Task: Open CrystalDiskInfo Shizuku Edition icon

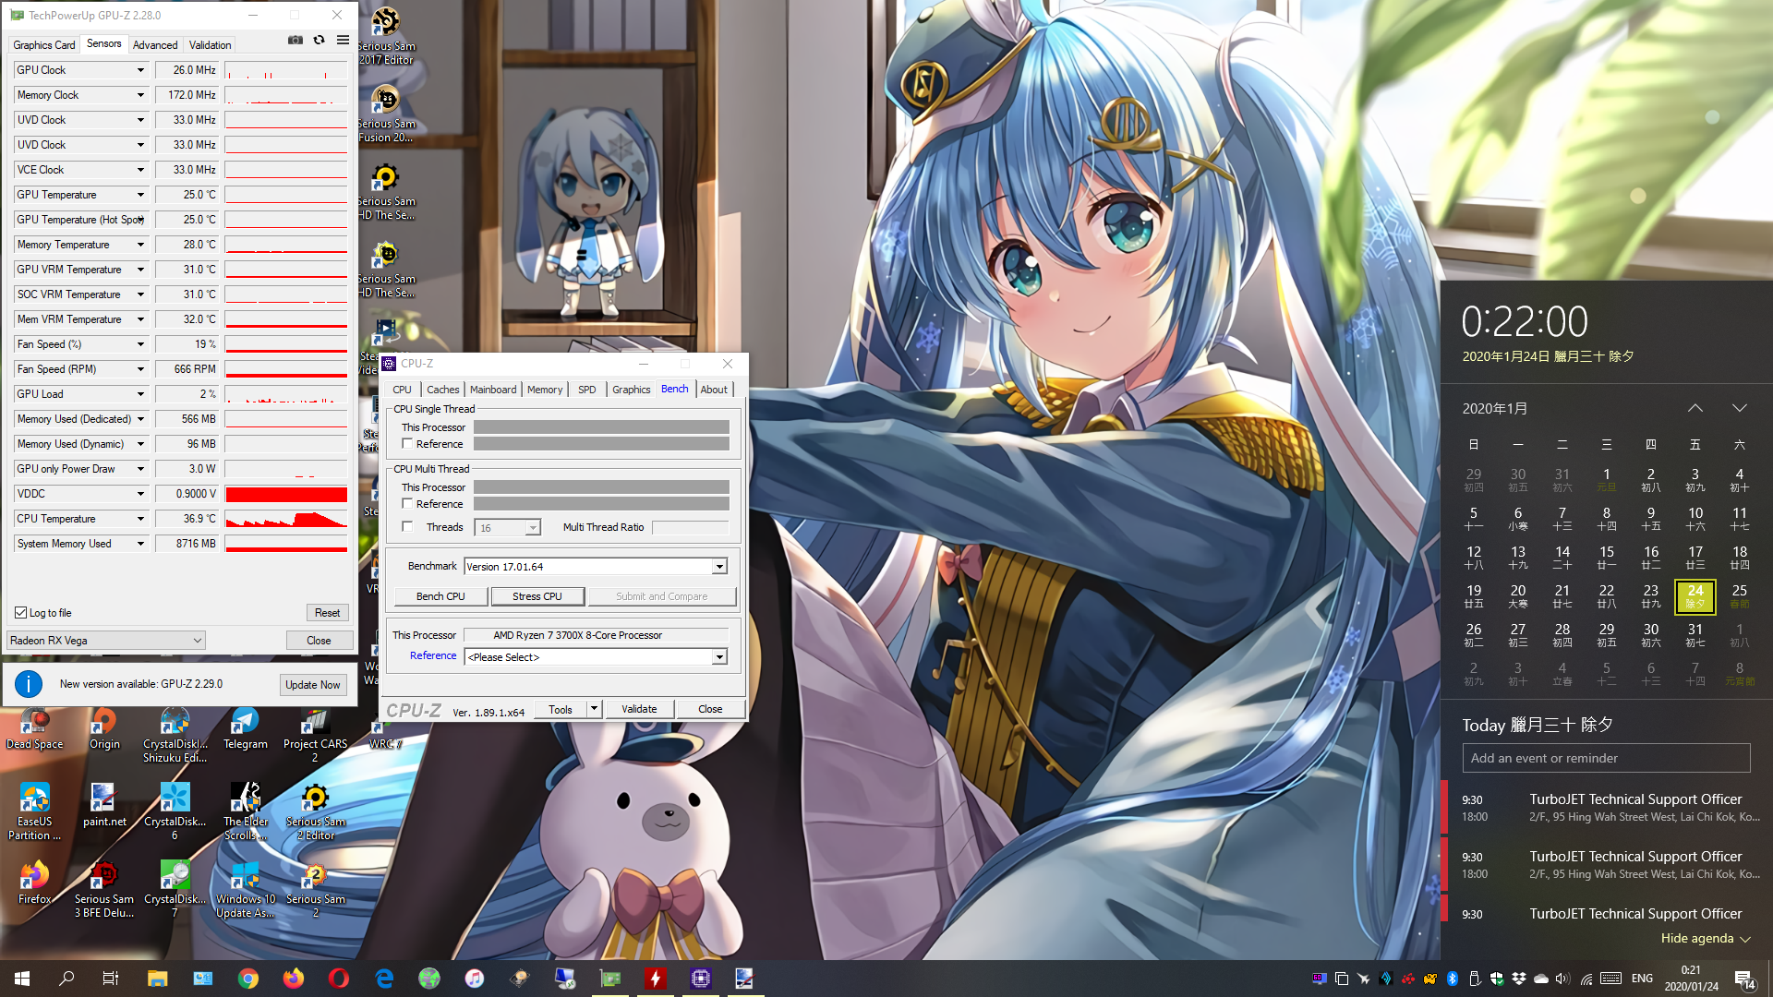Action: 175,736
